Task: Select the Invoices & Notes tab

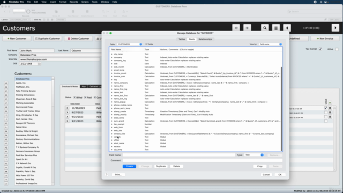Action: (70, 86)
